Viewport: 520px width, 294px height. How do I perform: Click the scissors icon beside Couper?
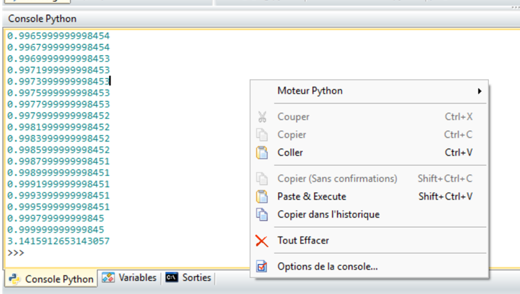point(262,117)
